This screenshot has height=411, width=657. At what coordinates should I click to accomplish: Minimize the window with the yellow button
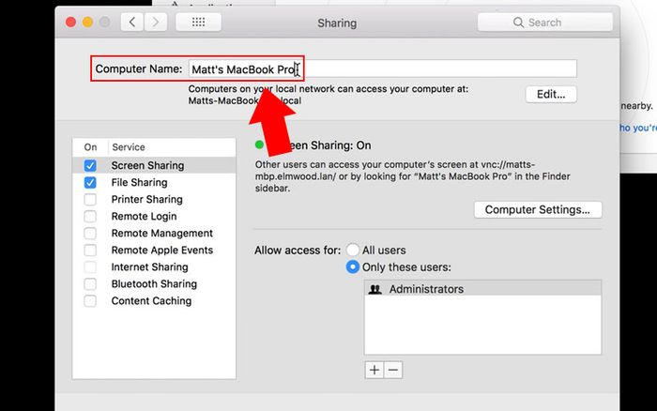click(x=87, y=23)
